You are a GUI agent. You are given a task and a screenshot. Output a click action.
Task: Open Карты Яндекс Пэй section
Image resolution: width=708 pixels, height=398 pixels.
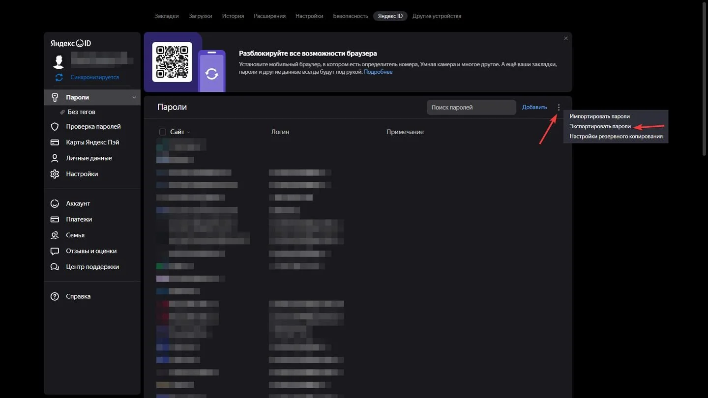tap(92, 142)
